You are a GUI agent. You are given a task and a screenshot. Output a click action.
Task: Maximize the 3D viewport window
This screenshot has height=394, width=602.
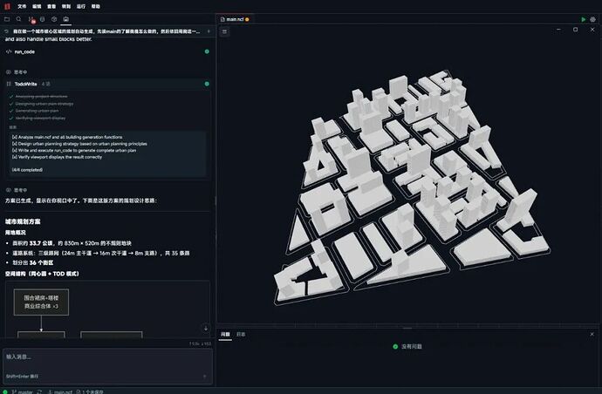pos(575,30)
